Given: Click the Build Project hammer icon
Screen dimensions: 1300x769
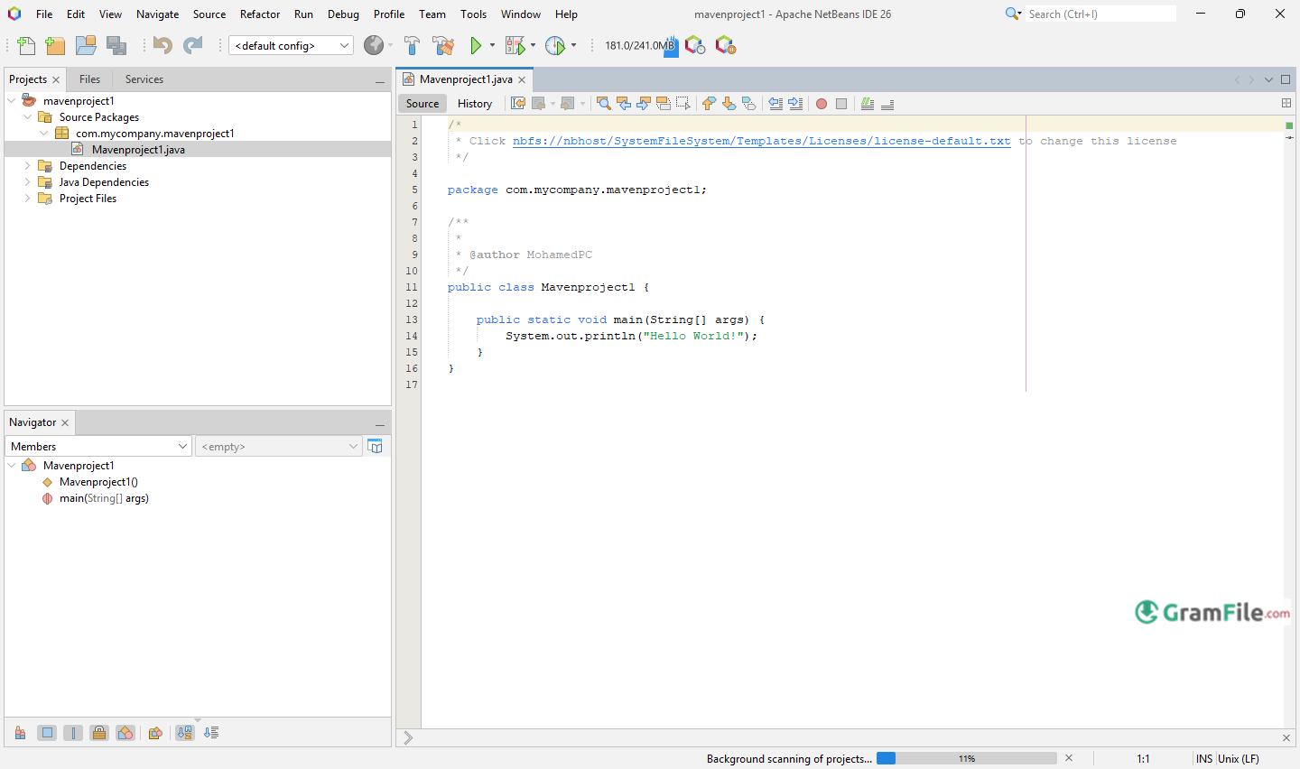Looking at the screenshot, I should coord(412,45).
